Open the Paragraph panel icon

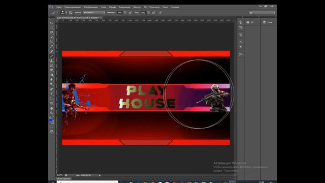tap(241, 47)
